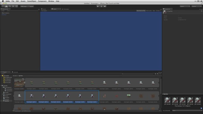Click the sprite preview icon in Inspector header

click(165, 12)
